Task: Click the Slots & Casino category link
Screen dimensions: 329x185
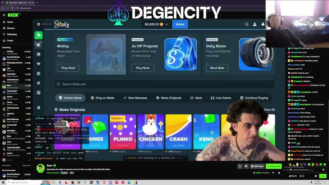Action: [x=53, y=173]
